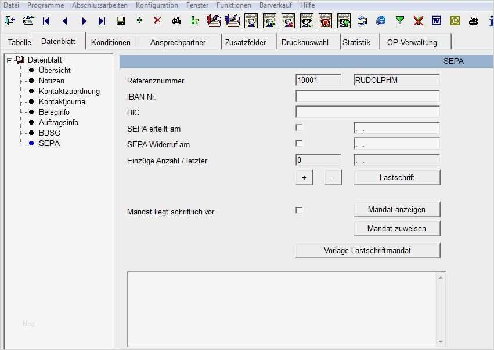
Task: Collapse the Datenblatt tree node
Action: tap(9, 60)
